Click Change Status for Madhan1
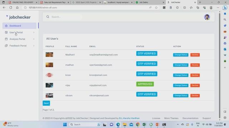This screenshot has width=229, height=128. point(181,55)
